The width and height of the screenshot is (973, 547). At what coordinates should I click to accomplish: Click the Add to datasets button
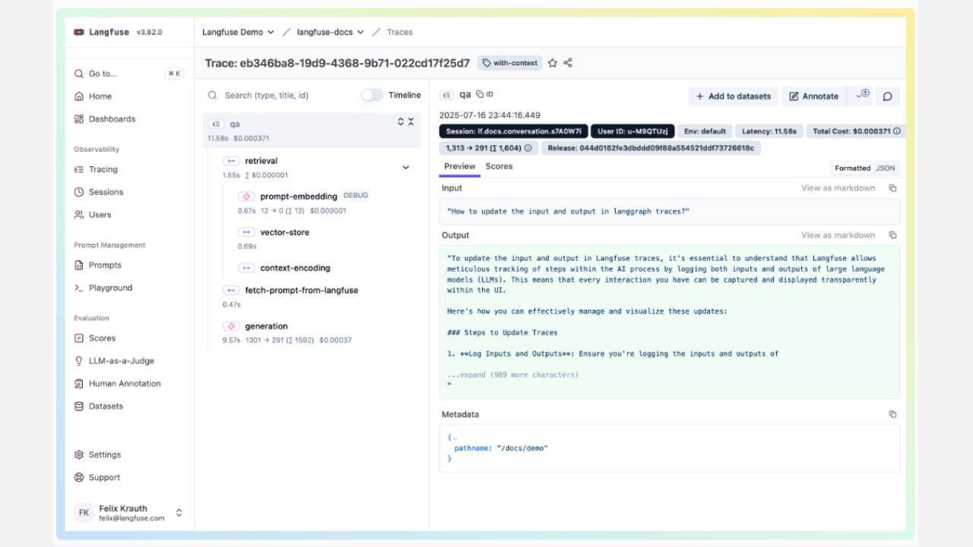pyautogui.click(x=734, y=96)
